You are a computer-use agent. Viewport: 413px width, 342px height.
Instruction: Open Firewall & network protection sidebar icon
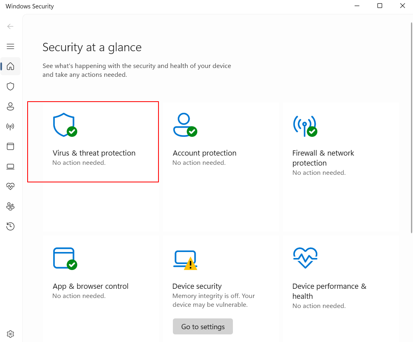pyautogui.click(x=10, y=127)
